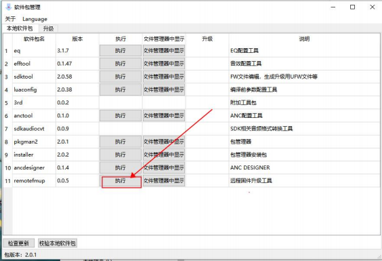Screen dimensions: 382x261
Task: Open the 关于 menu
Action: pos(10,19)
